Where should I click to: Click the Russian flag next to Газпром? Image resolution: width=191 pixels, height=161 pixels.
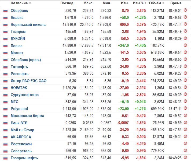(5, 32)
